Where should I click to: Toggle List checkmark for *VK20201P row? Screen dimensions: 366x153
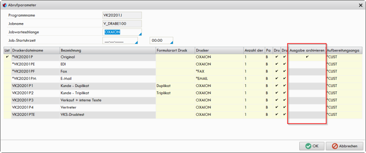7,57
